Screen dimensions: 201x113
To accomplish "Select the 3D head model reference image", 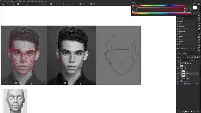I will 15,101.
